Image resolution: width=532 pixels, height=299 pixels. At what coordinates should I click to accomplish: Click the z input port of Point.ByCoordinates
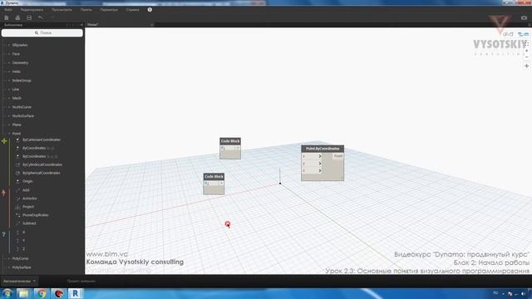pos(312,170)
